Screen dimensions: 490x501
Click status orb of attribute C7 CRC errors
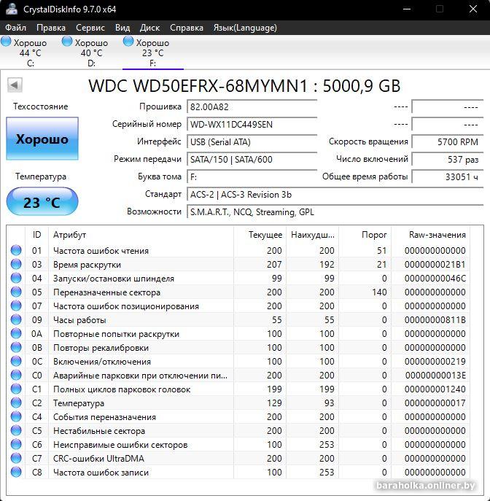pyautogui.click(x=16, y=458)
